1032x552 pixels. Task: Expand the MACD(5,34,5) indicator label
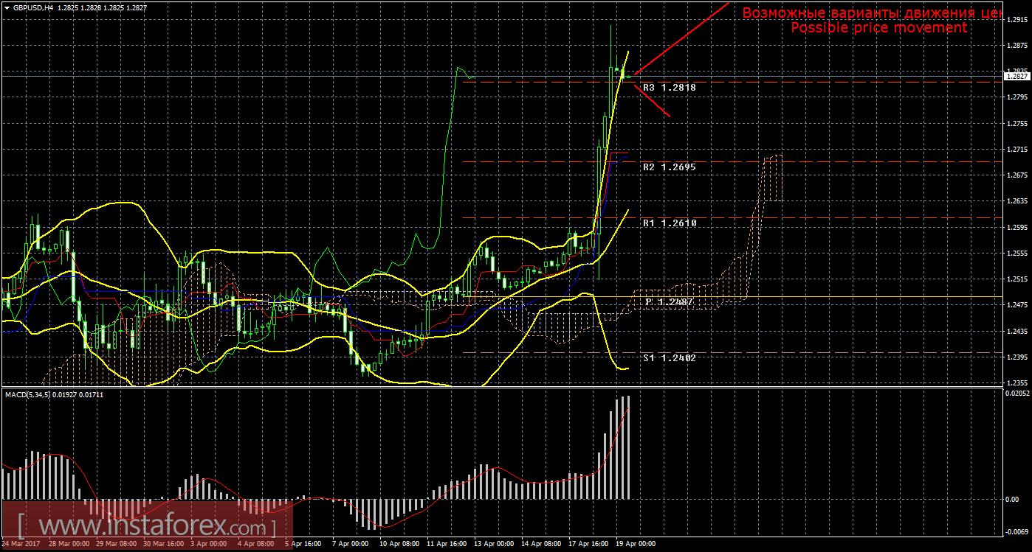[x=33, y=396]
